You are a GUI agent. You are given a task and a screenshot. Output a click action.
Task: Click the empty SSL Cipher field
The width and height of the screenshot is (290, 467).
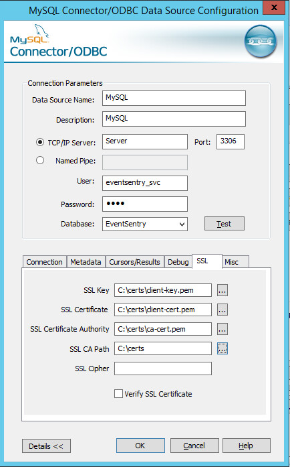(163, 369)
